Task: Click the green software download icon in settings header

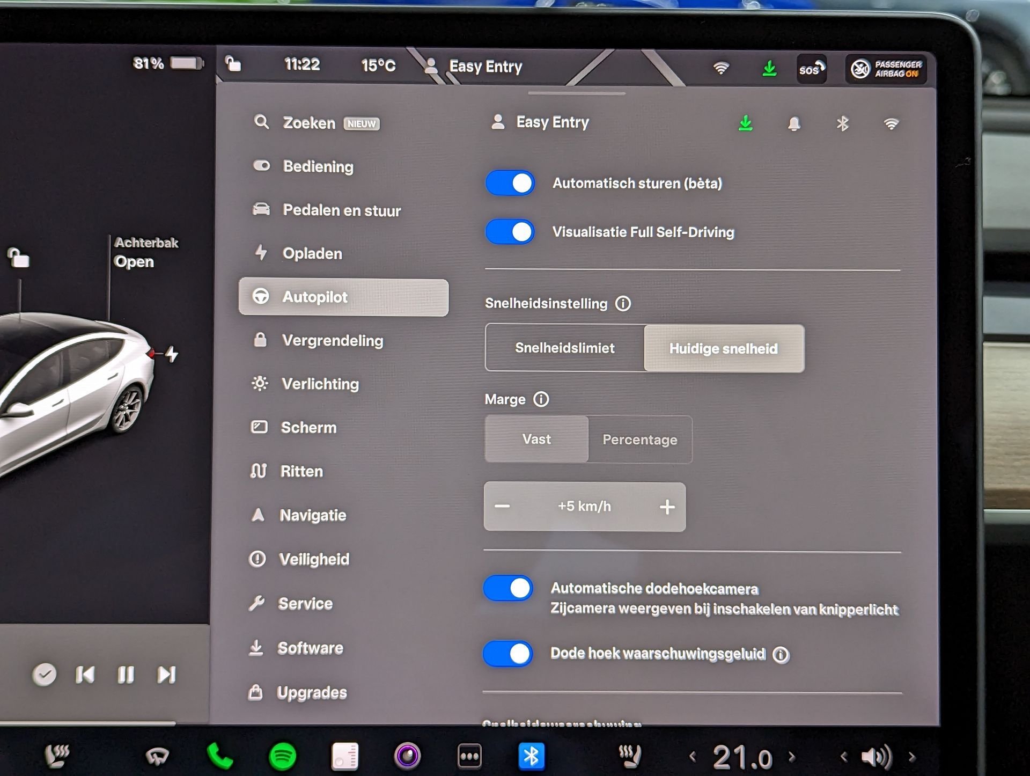Action: [x=746, y=123]
